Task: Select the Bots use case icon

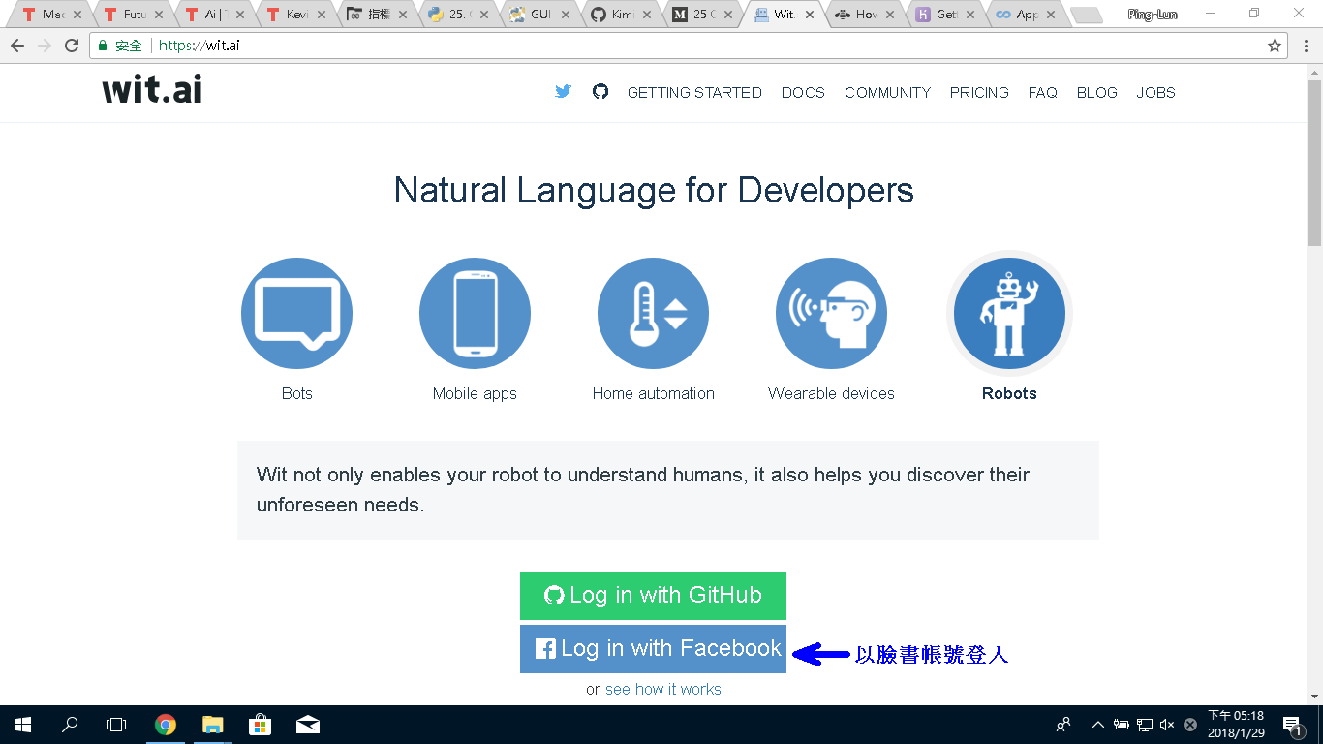Action: [296, 314]
